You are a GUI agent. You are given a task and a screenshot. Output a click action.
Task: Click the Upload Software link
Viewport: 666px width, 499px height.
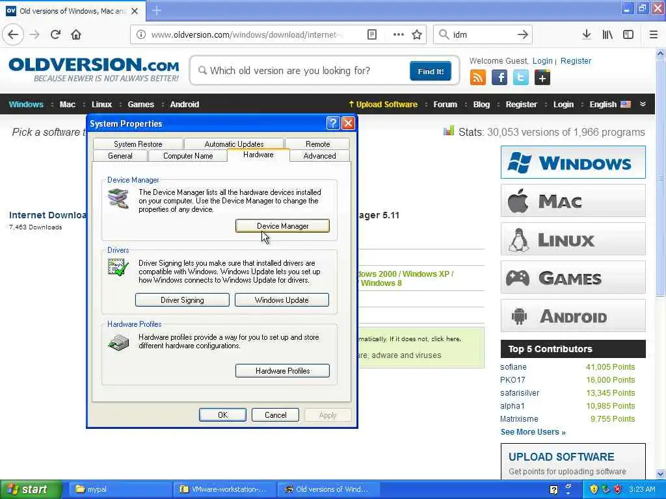pos(383,105)
